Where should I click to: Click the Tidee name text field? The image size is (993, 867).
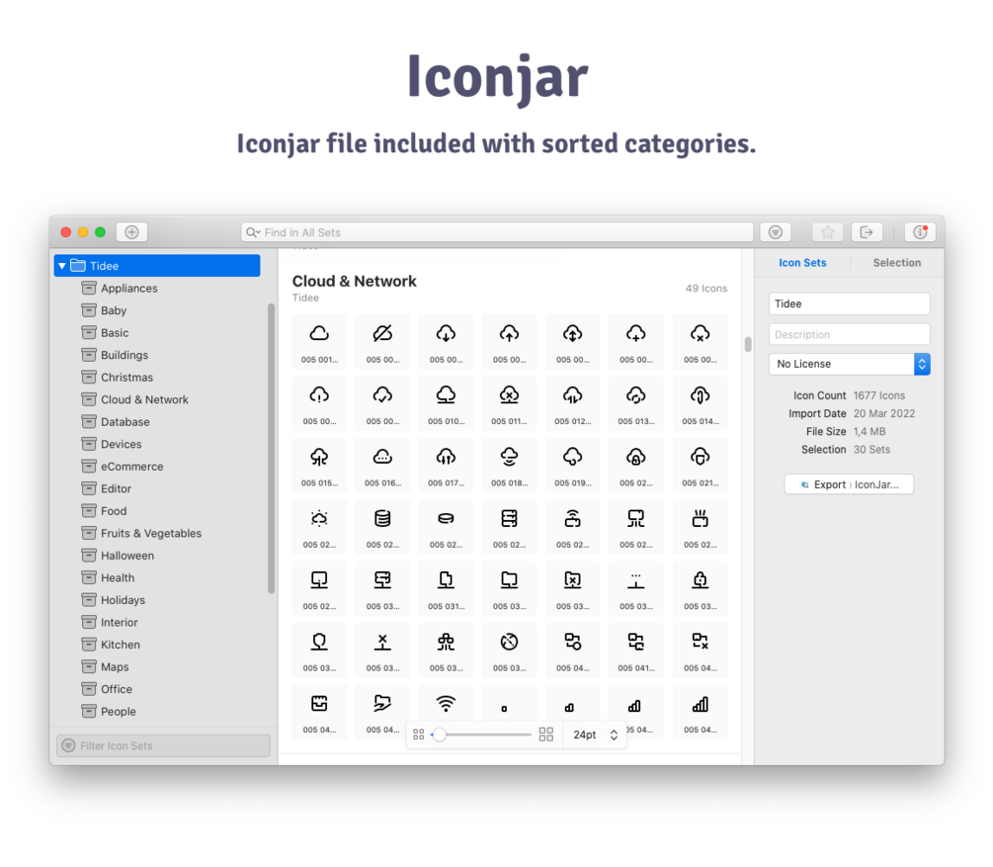pyautogui.click(x=850, y=303)
